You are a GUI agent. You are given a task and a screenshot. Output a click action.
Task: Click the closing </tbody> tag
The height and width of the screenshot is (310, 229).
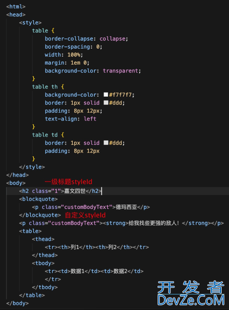click(45, 287)
